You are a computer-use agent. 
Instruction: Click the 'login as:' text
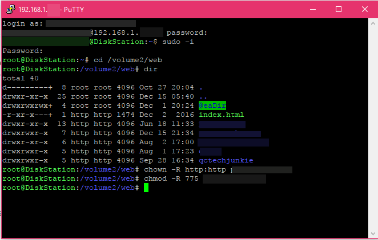click(23, 23)
